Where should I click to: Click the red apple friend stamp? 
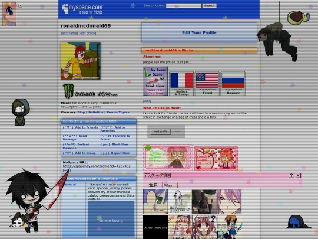coord(216,158)
